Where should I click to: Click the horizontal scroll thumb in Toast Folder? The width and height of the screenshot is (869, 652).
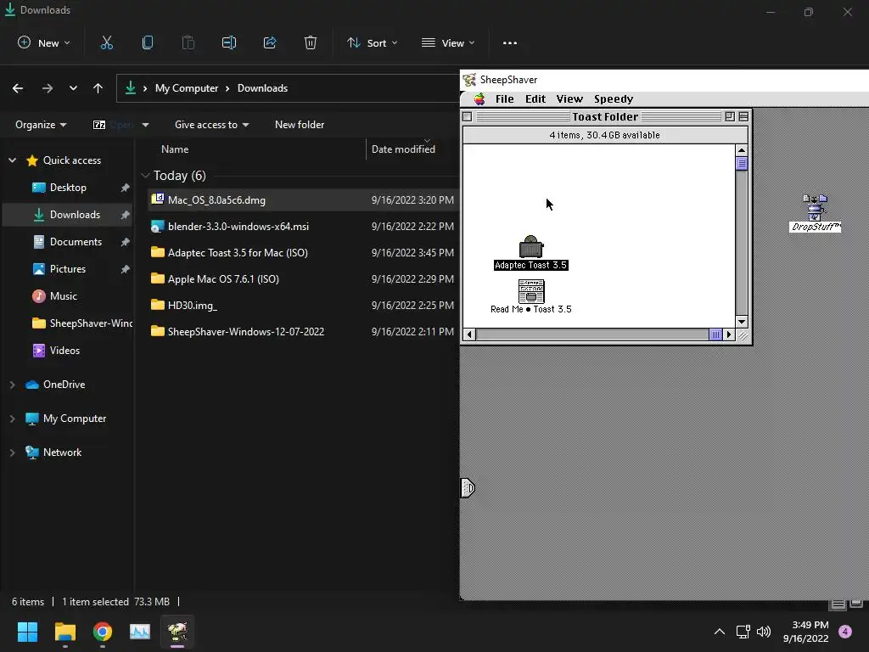click(x=715, y=334)
